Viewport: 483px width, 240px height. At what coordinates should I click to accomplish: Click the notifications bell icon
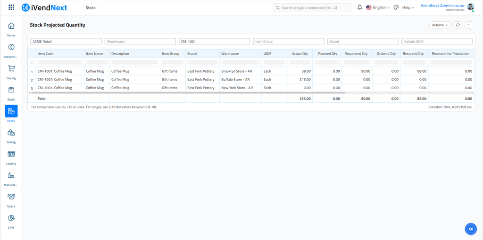pos(359,8)
